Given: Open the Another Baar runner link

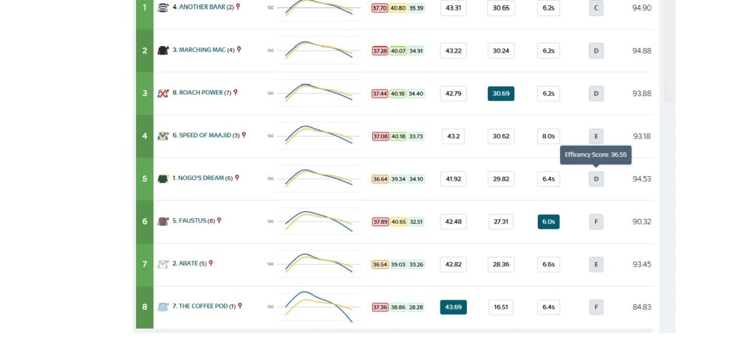Looking at the screenshot, I should click(202, 7).
